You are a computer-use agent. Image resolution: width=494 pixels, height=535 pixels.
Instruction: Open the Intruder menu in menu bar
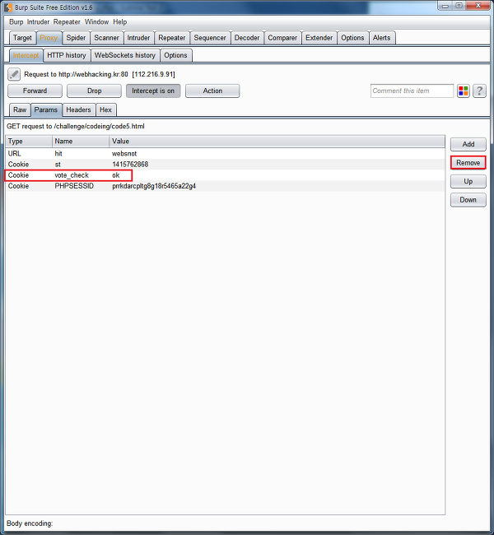(38, 22)
